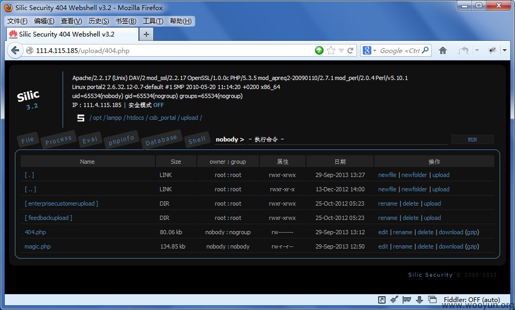The height and width of the screenshot is (310, 515).
Task: Click the status bar windows icon
Action: coord(432,299)
